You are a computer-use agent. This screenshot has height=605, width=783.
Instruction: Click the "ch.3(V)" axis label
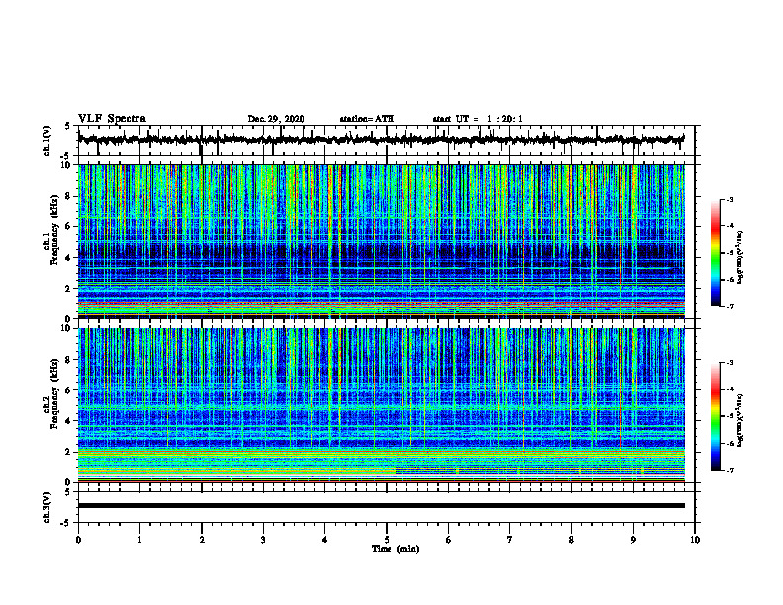pos(46,507)
